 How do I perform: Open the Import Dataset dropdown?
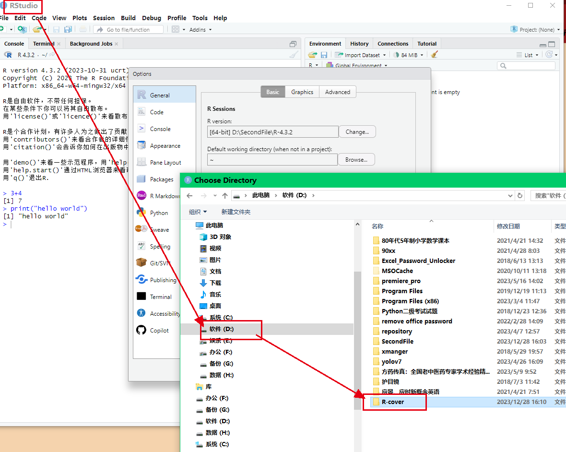(360, 55)
